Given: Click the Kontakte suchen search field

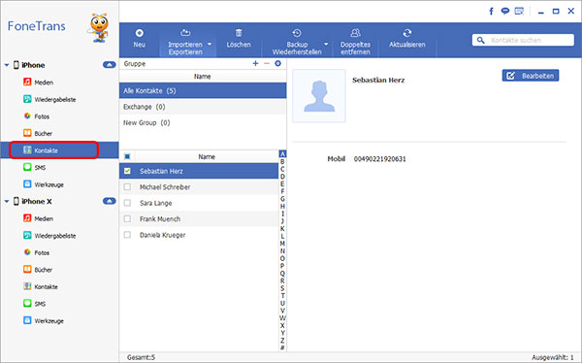Looking at the screenshot, I should 523,40.
